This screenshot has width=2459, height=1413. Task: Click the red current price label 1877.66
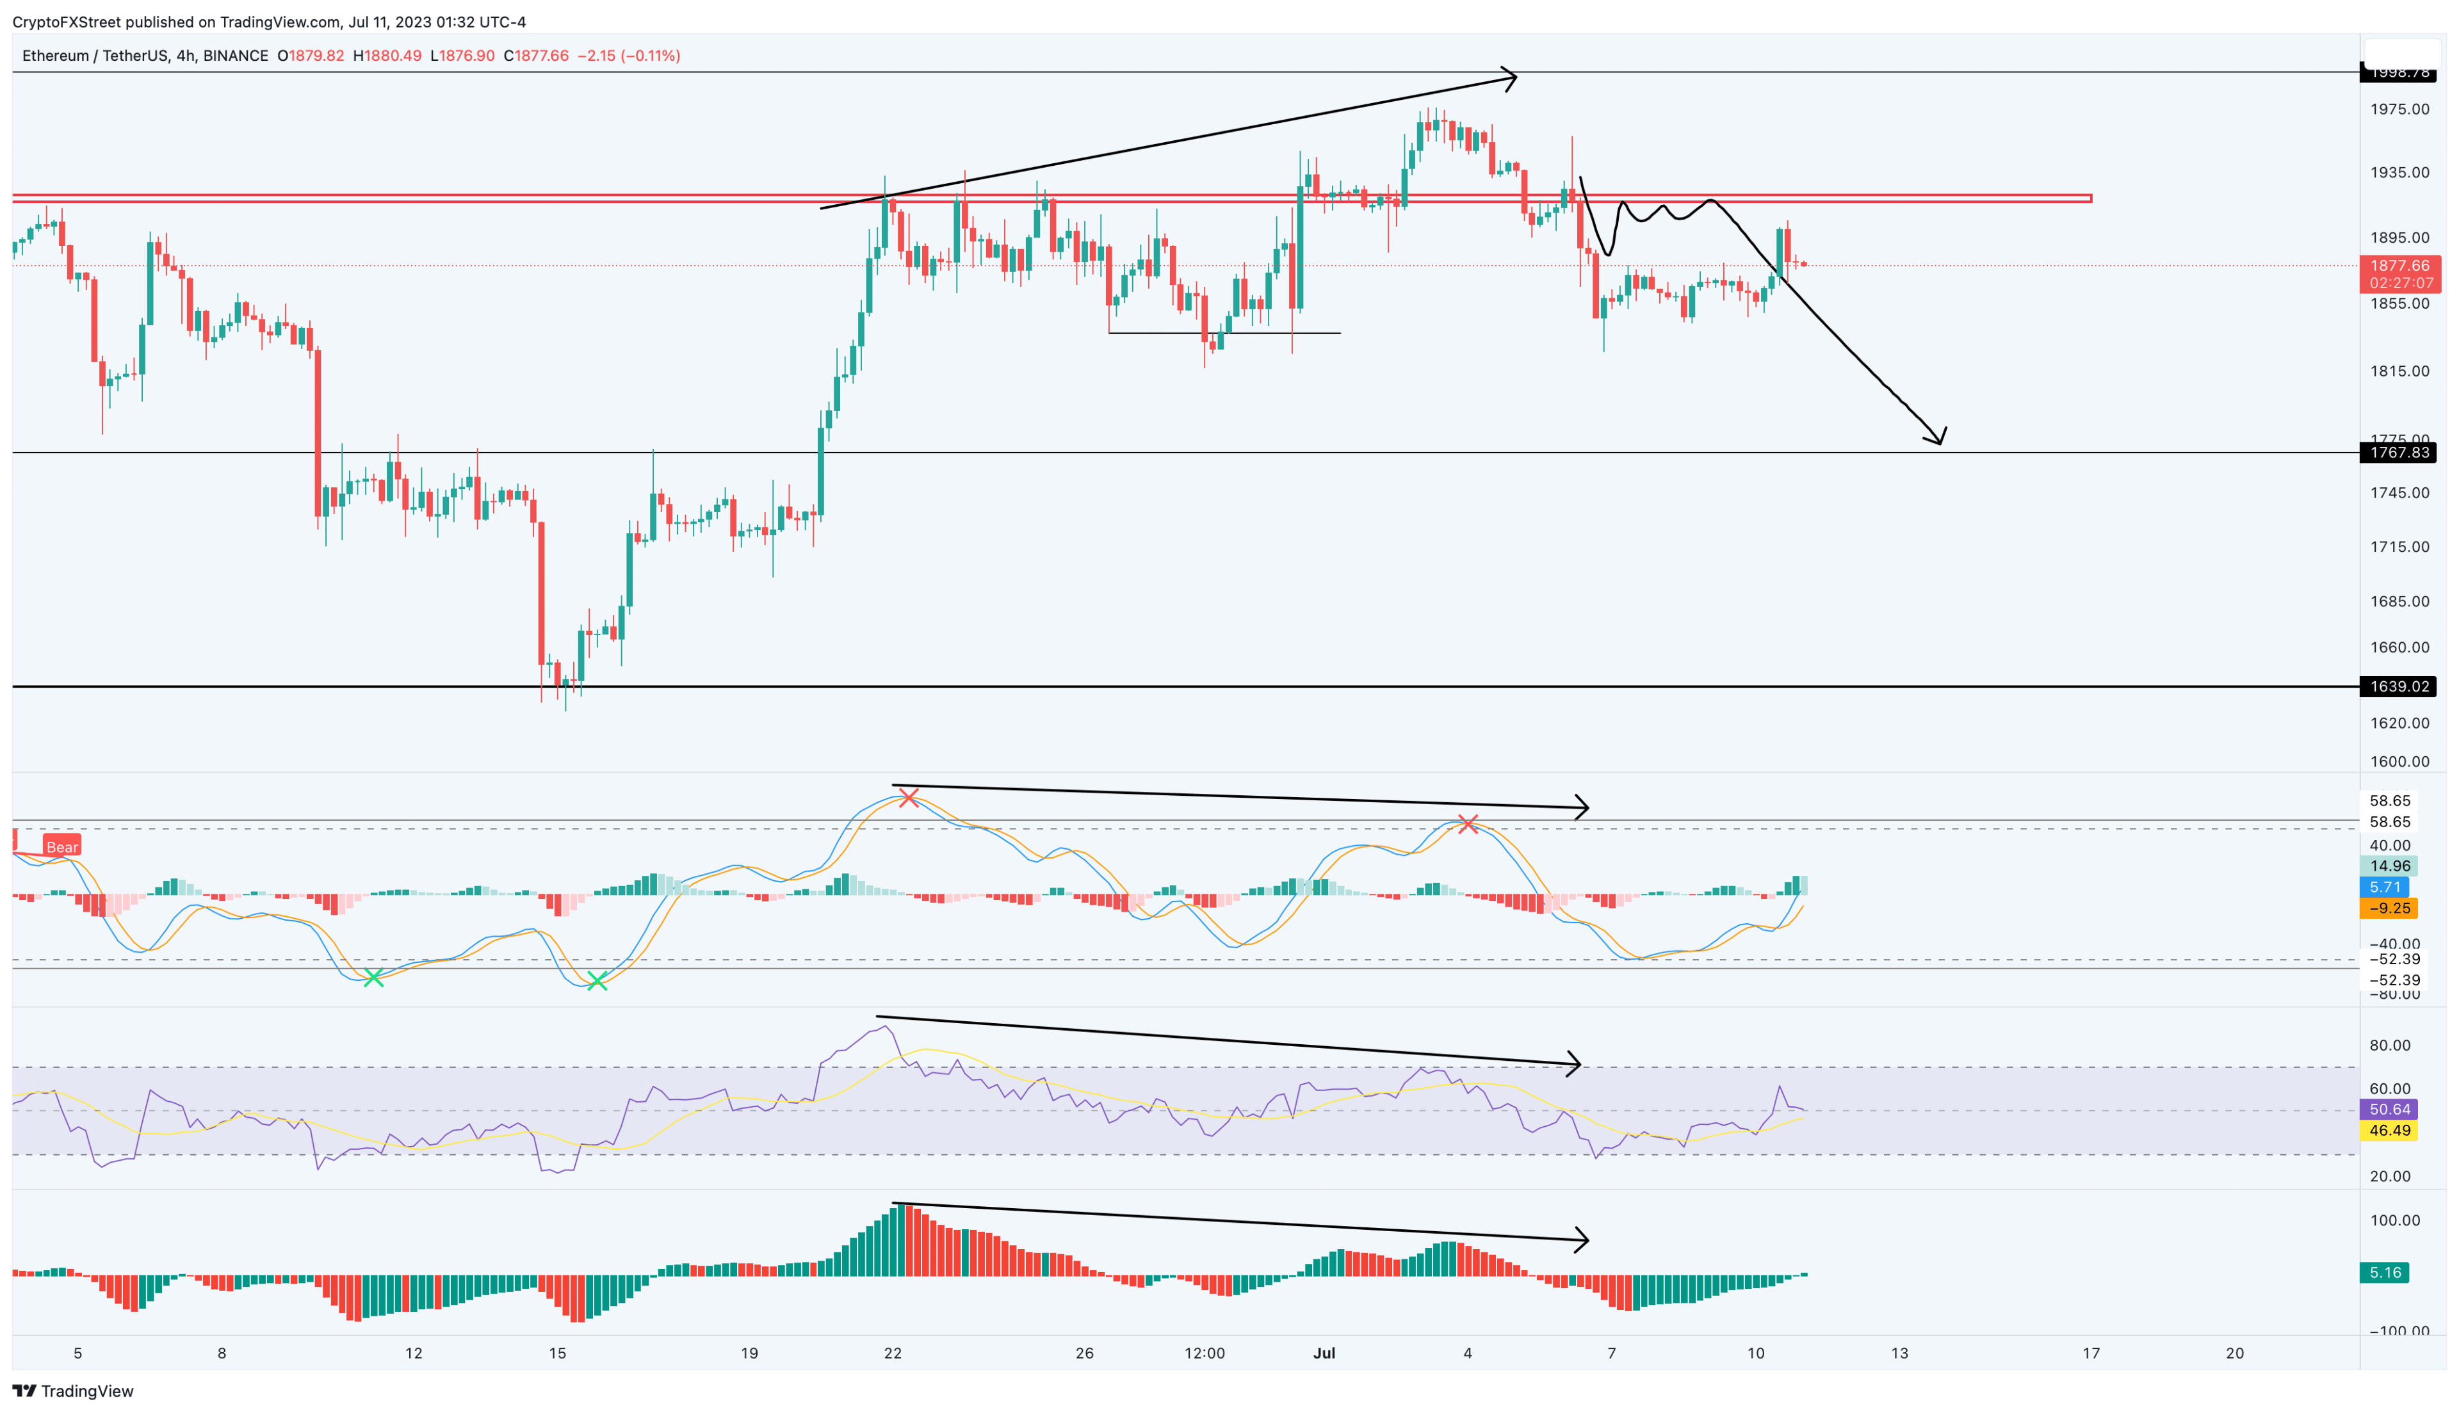2400,265
